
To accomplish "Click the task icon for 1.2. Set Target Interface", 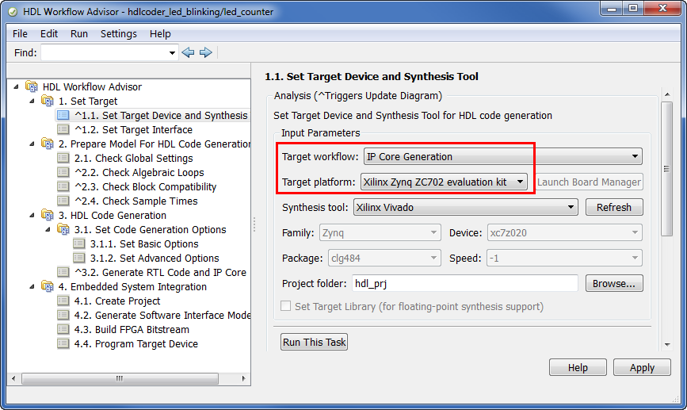I will [x=63, y=129].
